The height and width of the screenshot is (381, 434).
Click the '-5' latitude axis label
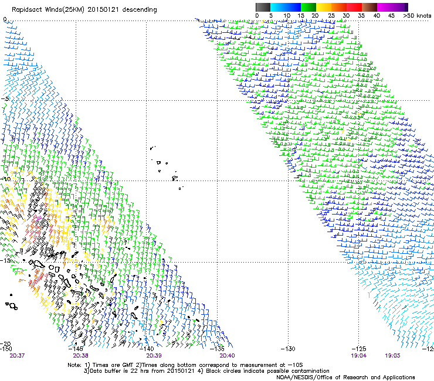coord(5,98)
